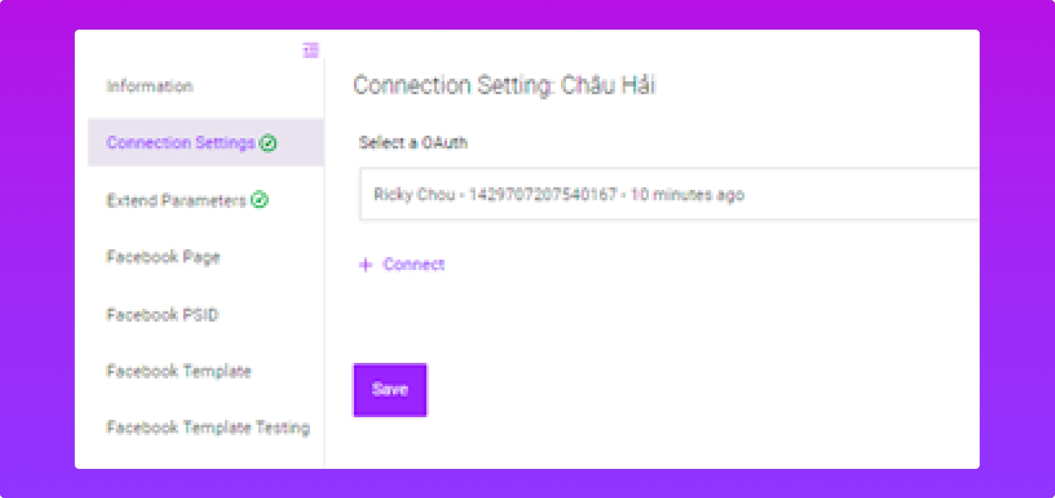
Task: Open the Facebook Page section
Action: [163, 257]
